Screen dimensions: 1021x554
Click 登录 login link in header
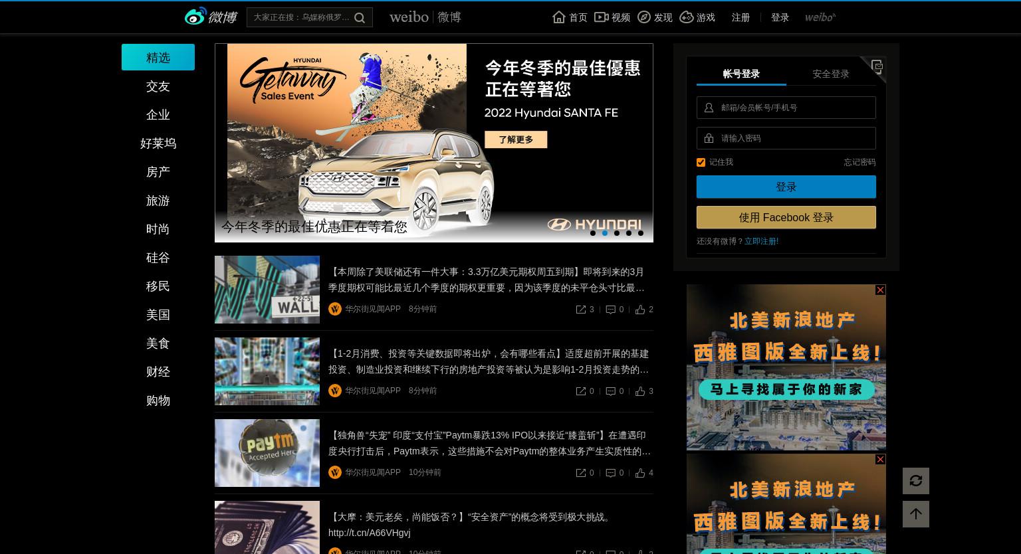click(x=780, y=17)
